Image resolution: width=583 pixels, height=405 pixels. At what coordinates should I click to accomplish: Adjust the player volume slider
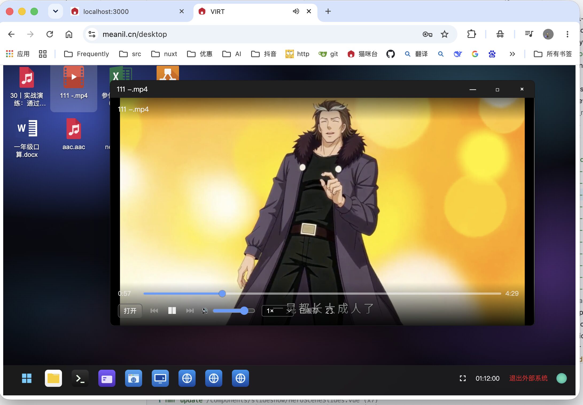pos(234,311)
